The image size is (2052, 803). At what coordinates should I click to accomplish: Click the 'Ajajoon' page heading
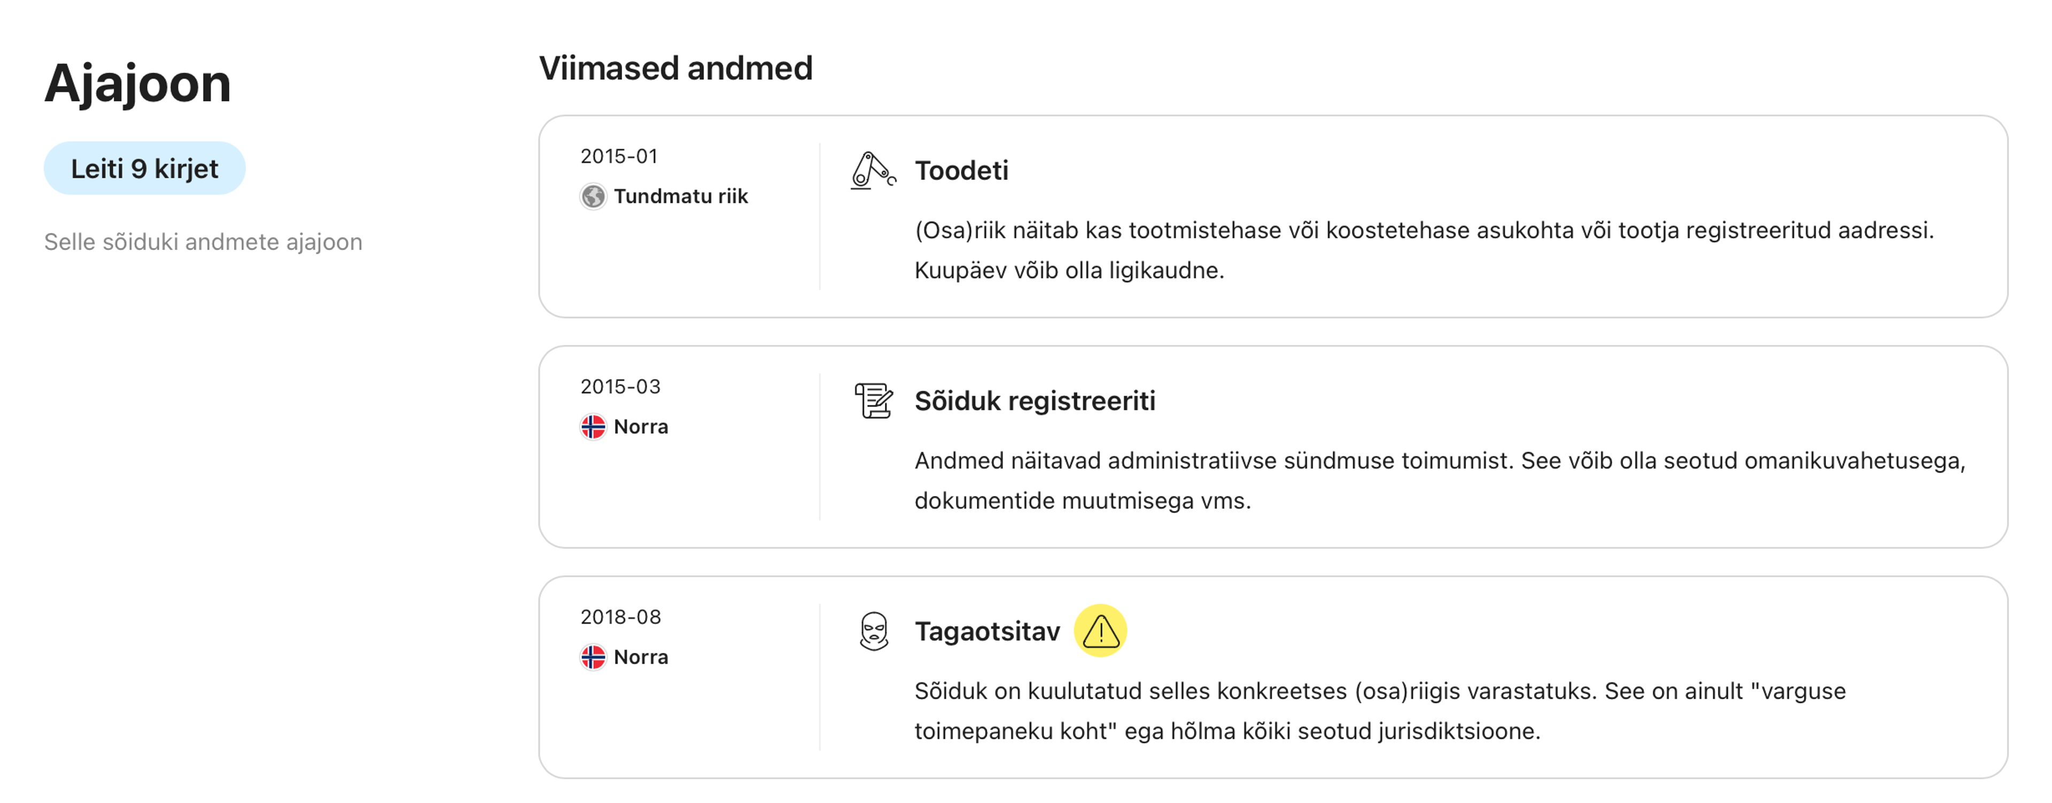click(x=137, y=84)
